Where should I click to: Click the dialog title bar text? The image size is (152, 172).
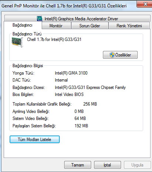point(64,6)
